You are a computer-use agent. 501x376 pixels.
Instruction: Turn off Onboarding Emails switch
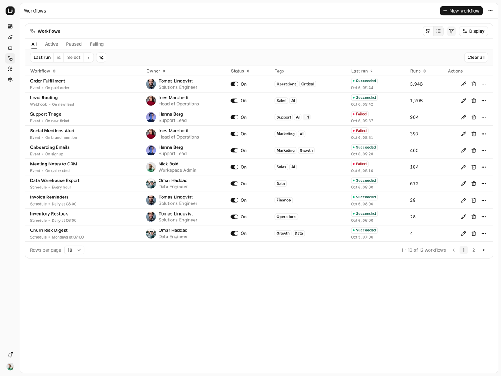click(x=235, y=150)
